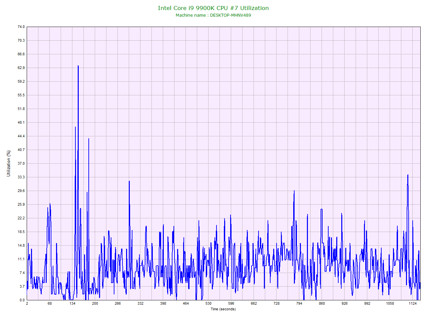The height and width of the screenshot is (320, 427).
Task: Click the 14.8 utilization axis label
Action: click(21, 245)
